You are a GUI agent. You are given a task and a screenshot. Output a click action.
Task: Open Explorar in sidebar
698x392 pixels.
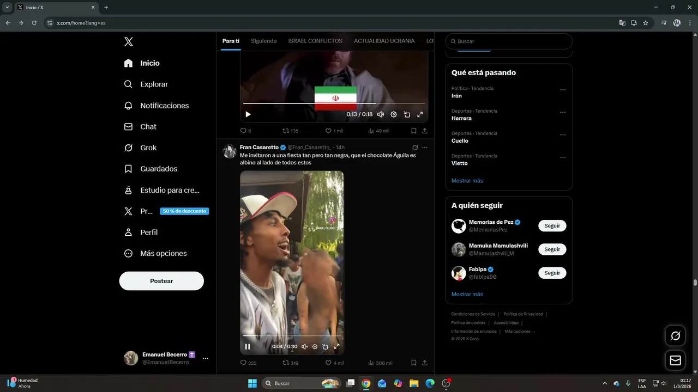point(146,84)
